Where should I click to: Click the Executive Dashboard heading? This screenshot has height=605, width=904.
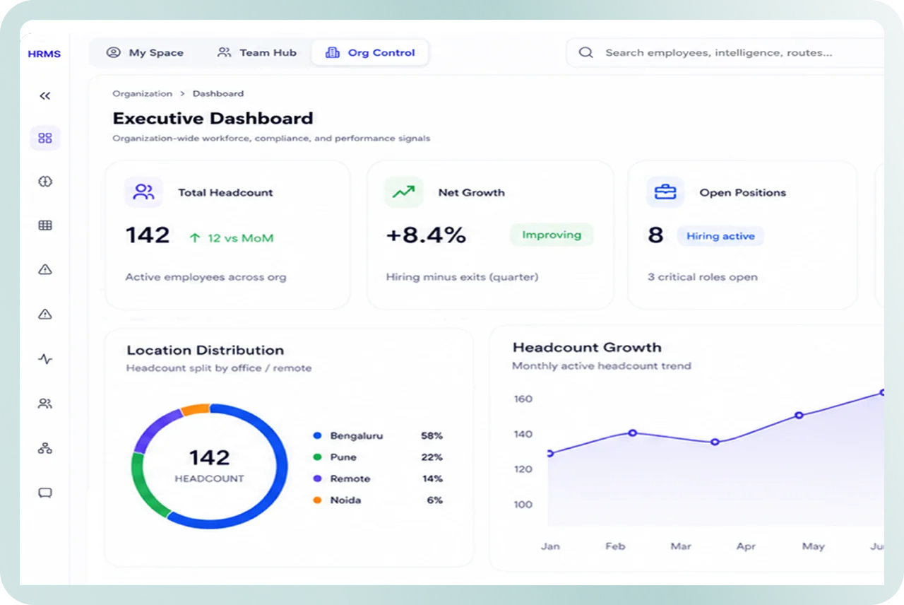pyautogui.click(x=213, y=118)
